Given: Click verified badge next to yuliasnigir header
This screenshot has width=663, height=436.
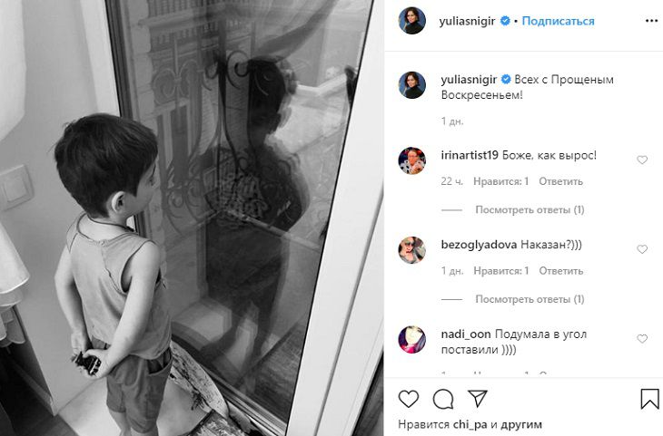Looking at the screenshot, I should 505,21.
